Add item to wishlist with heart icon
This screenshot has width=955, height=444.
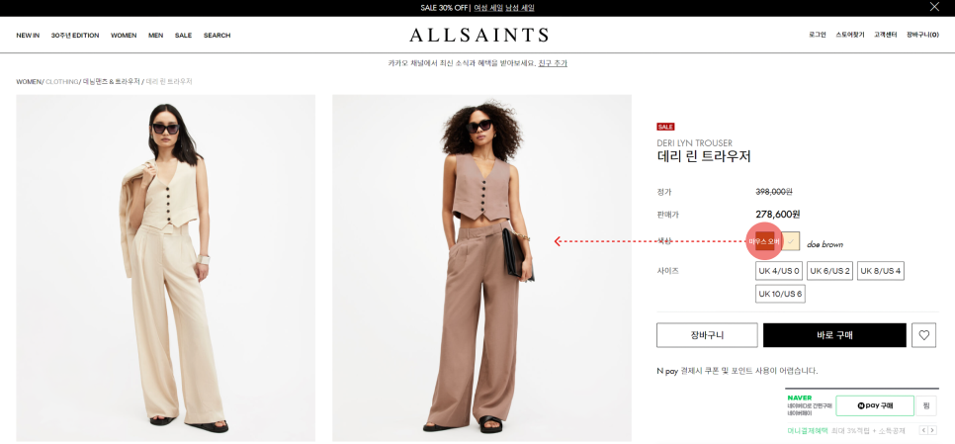tap(923, 335)
